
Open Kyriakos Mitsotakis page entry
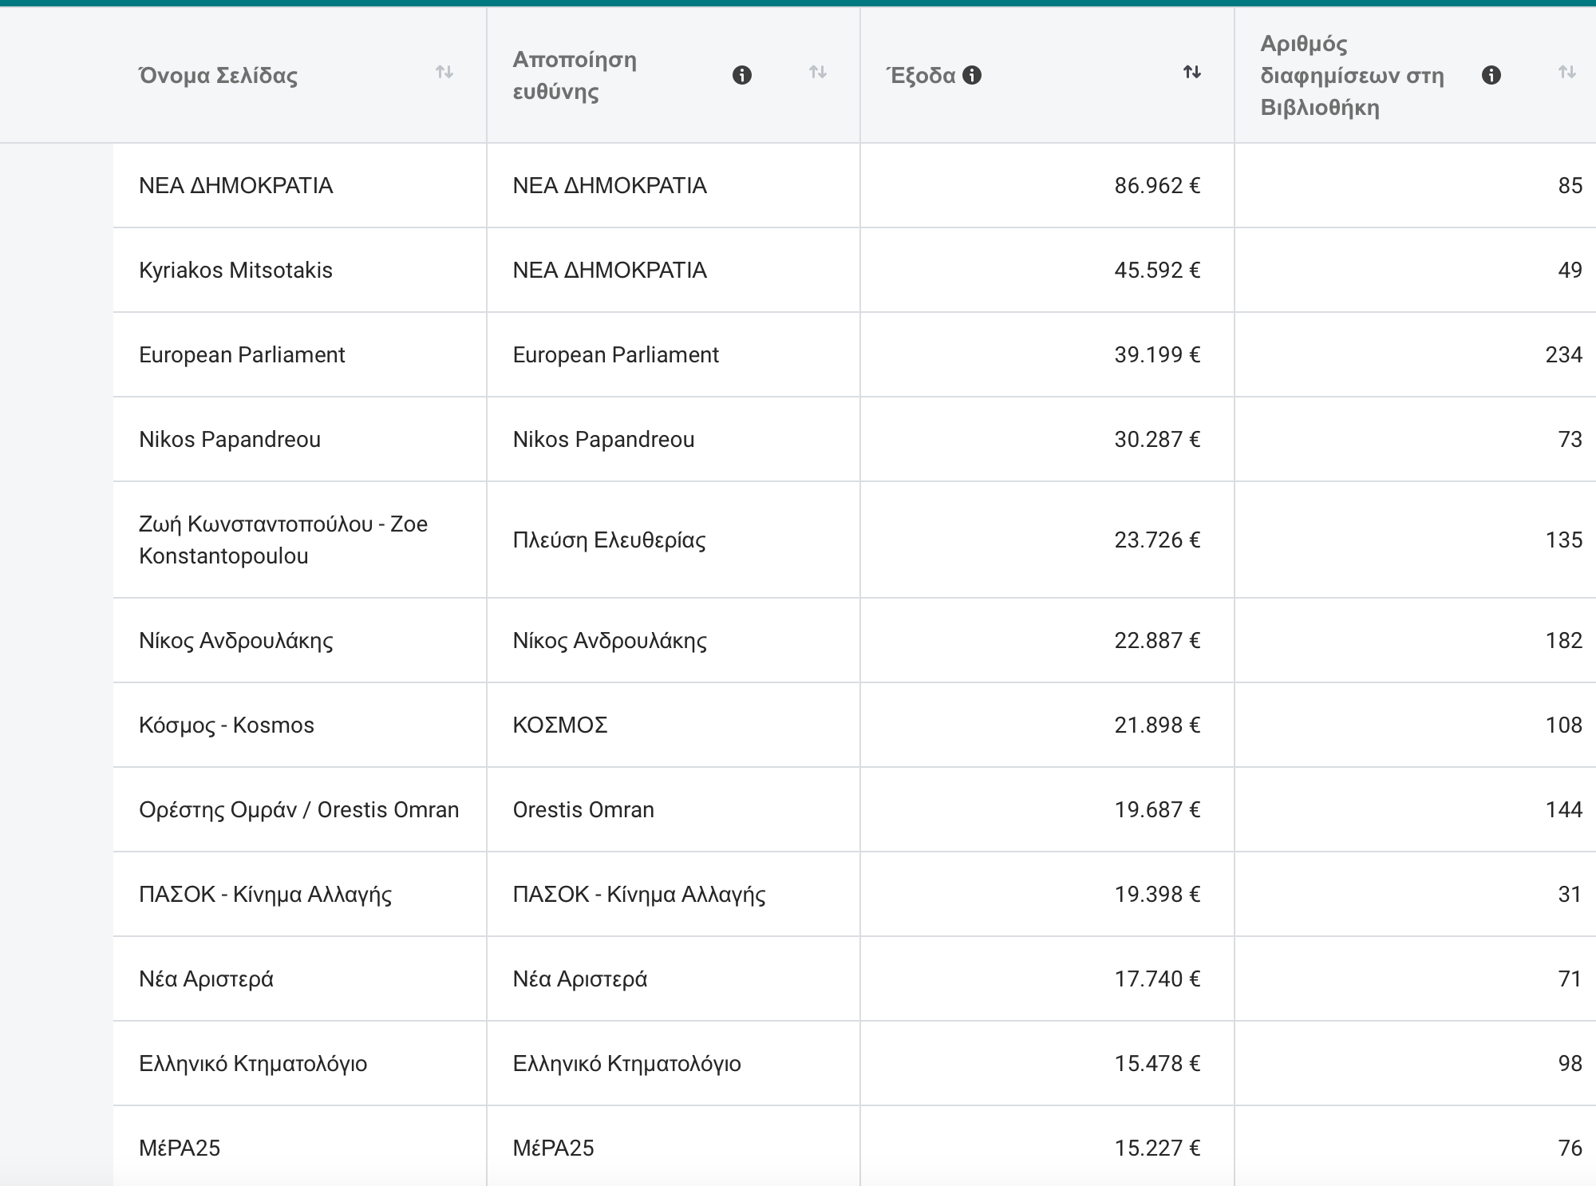[235, 271]
